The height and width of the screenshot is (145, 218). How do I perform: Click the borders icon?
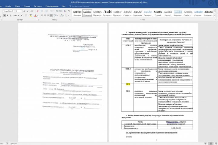[x=66, y=15]
